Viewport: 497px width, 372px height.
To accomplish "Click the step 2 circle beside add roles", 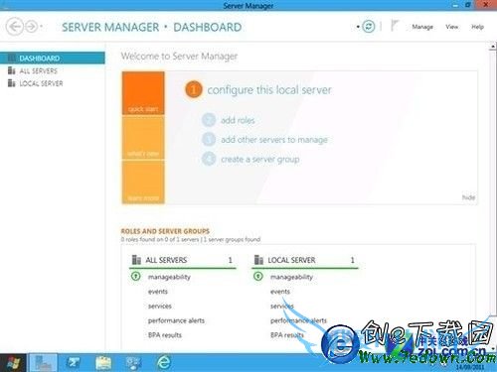I will 209,120.
